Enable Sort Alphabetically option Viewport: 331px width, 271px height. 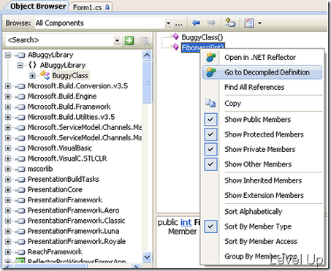pyautogui.click(x=254, y=211)
